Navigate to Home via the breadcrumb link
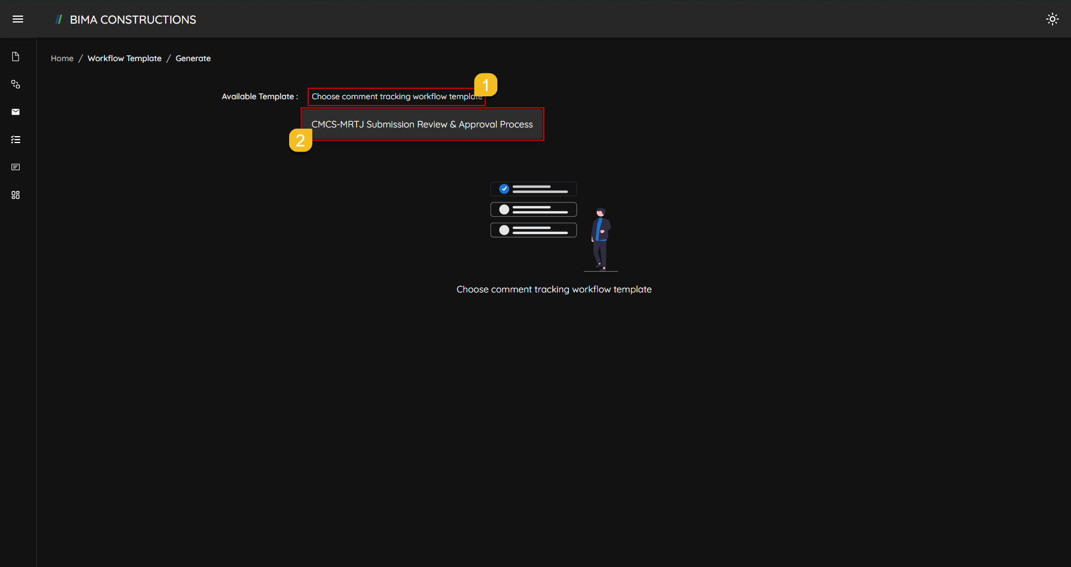The image size is (1071, 567). pos(62,58)
